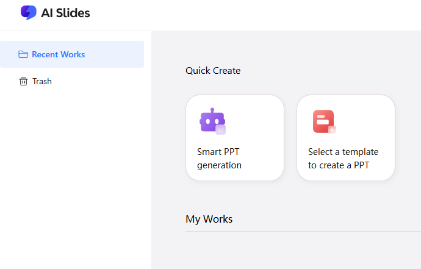Start Smart PPT generation via its text

click(x=219, y=158)
